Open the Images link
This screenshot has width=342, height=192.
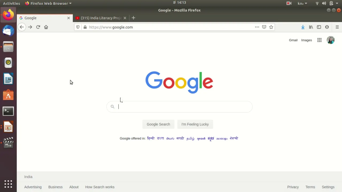coord(306,40)
